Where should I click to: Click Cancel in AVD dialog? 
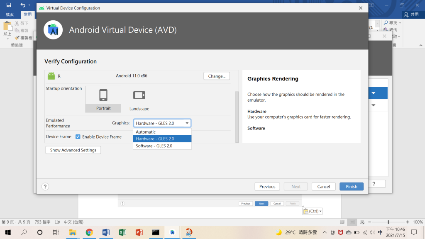pos(324,186)
